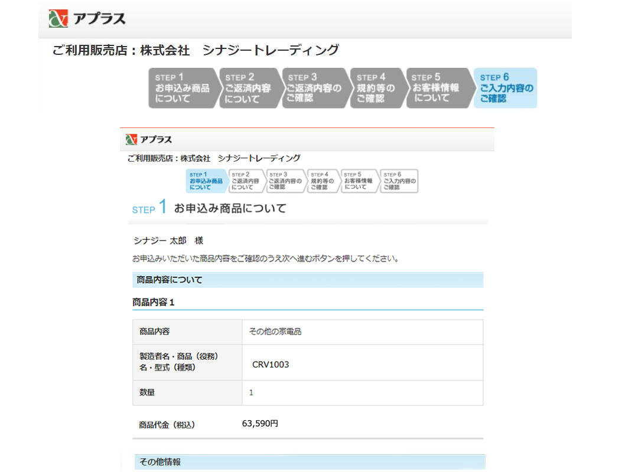The height and width of the screenshot is (472, 638).
Task: Click the instruction sentence about 次へ進むボタン
Action: (x=266, y=258)
